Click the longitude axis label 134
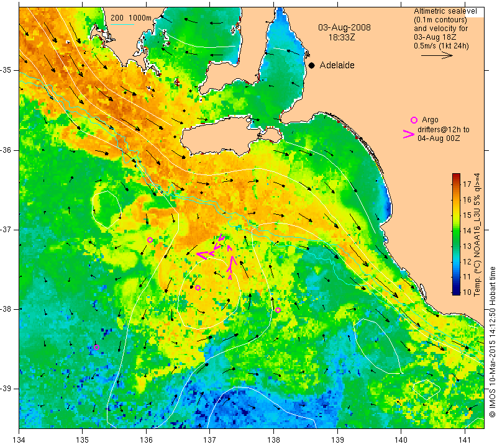The height and width of the screenshot is (447, 497). tap(19, 440)
